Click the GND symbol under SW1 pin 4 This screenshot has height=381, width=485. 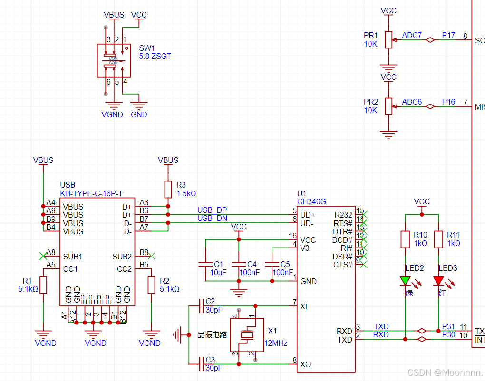(139, 106)
